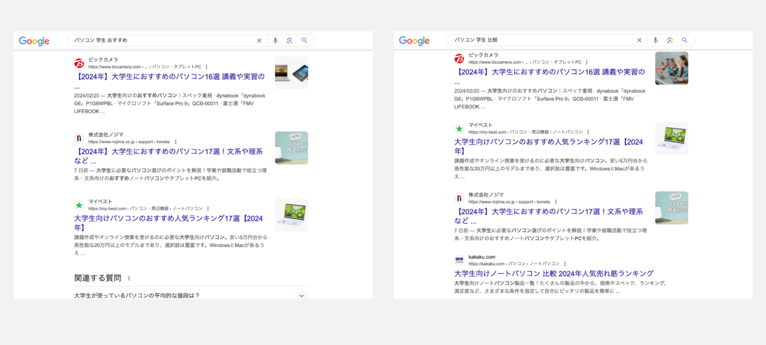Open Google Lens image search, right window
The image size is (766, 345).
click(670, 40)
